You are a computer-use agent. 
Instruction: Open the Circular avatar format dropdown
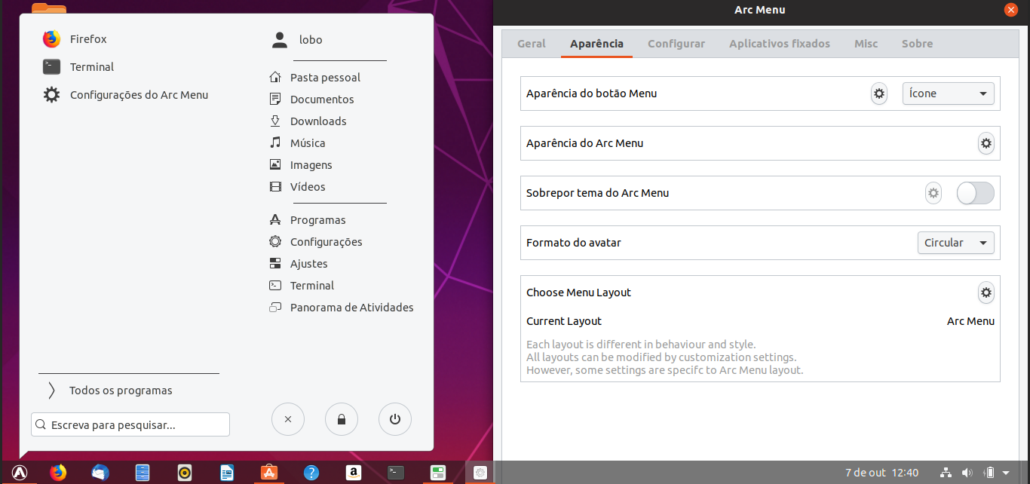pyautogui.click(x=955, y=242)
